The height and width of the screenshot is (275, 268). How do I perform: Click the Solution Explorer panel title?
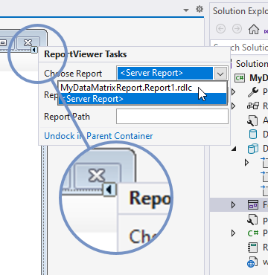[x=240, y=11]
